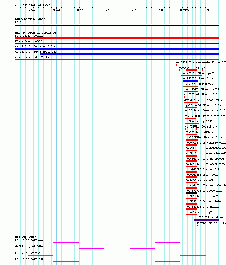This screenshot has height=265, width=226.
Task: Click the esv3609898 1000Genomes variant label
Action: (205, 116)
